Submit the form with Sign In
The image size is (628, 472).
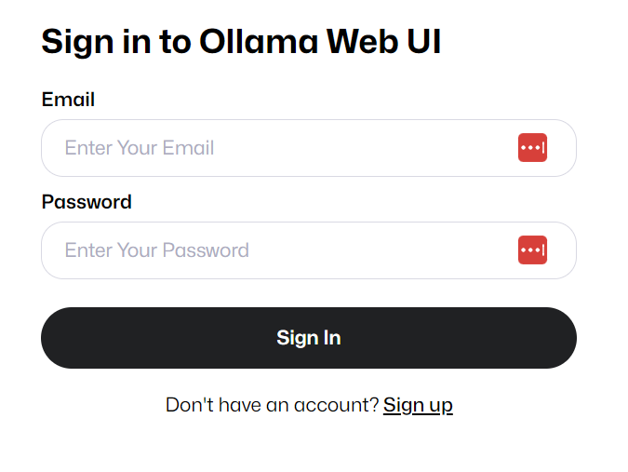click(308, 338)
